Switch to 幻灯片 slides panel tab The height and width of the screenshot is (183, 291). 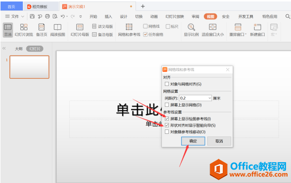pyautogui.click(x=35, y=49)
